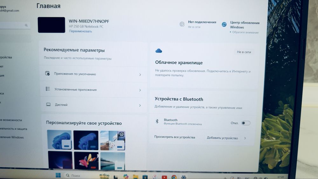
Task: Click the Дисплей laptop icon
Action: [48, 104]
